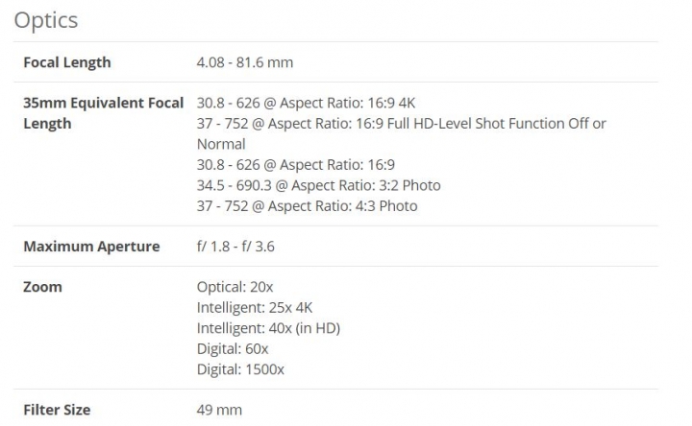692x426 pixels.
Task: Click the Intelligent: 25x 4K entry
Action: click(255, 307)
